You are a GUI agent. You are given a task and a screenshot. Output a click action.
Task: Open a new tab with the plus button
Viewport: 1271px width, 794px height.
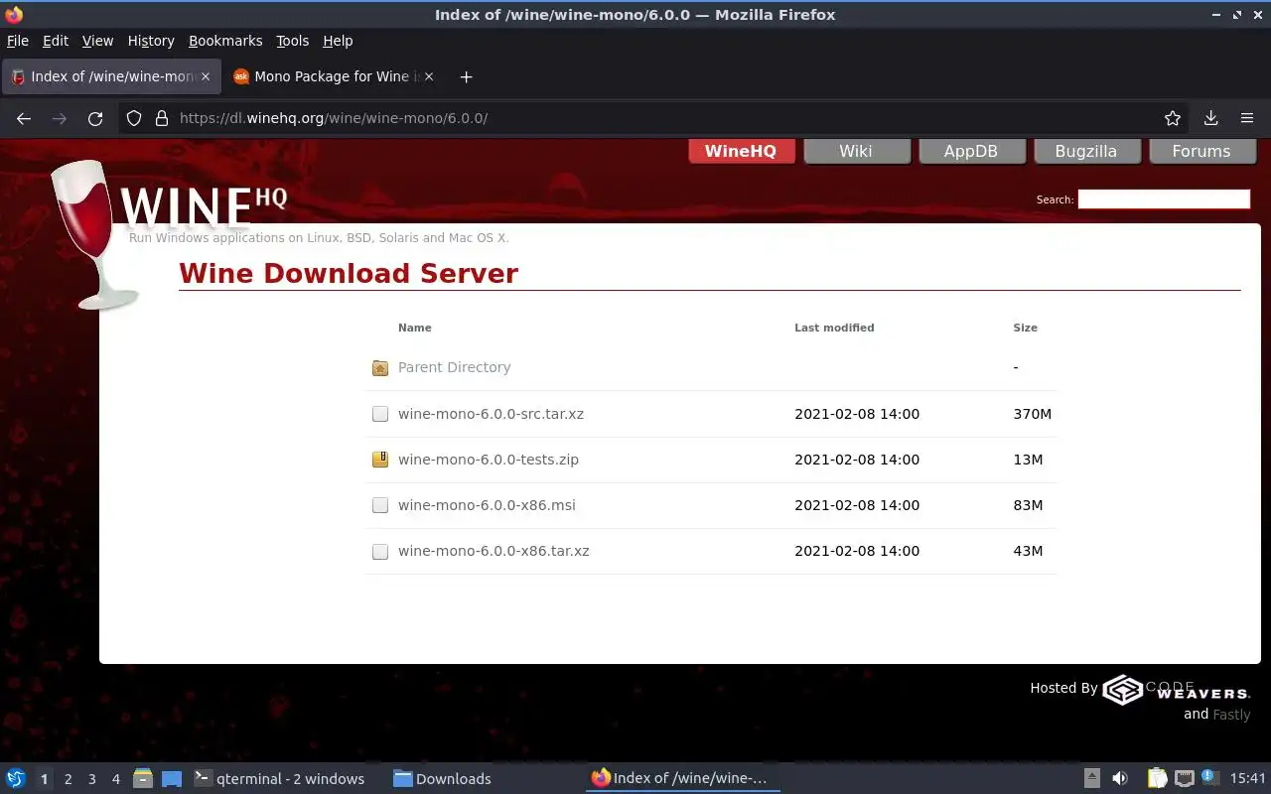pos(466,76)
